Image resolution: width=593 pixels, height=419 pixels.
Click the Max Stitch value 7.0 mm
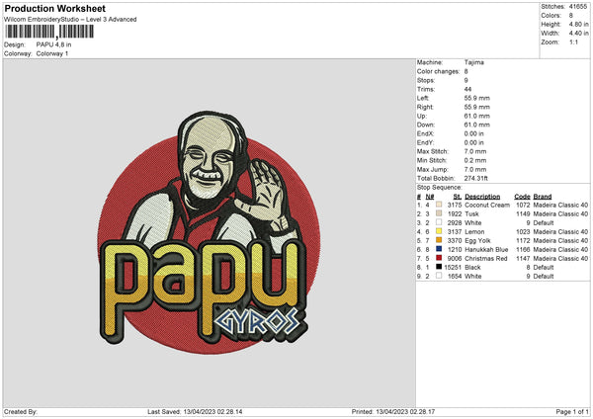[475, 151]
